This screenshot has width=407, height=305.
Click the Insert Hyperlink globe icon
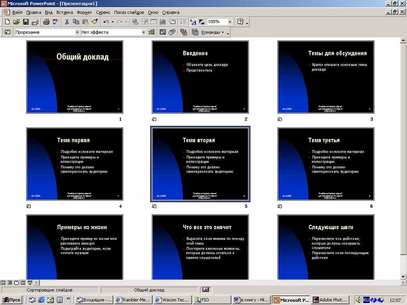(135, 22)
